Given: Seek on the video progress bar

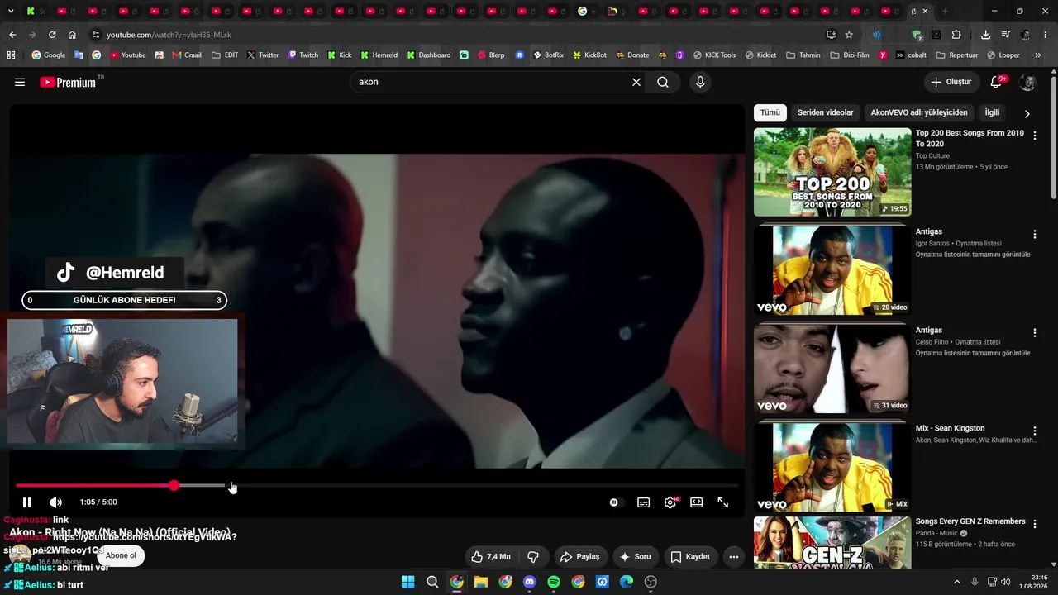Looking at the screenshot, I should 377,485.
